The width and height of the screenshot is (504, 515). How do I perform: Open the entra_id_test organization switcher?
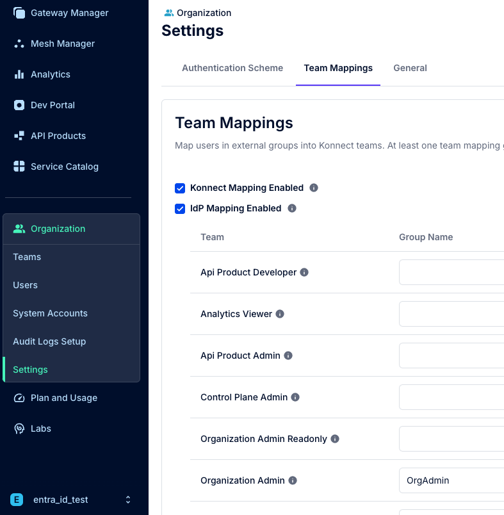(71, 500)
